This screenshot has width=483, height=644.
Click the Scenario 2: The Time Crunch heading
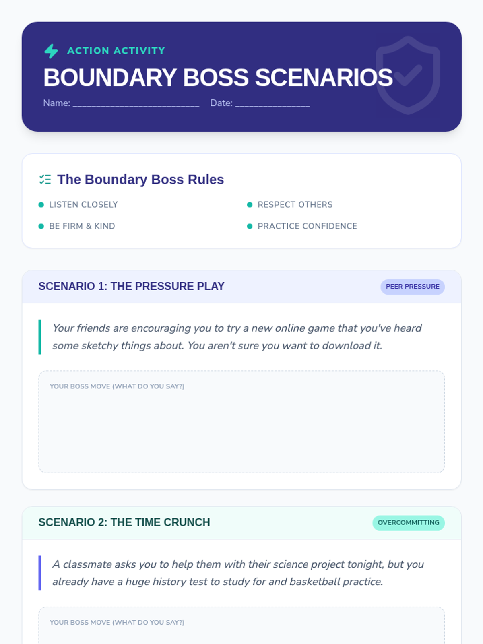click(124, 522)
